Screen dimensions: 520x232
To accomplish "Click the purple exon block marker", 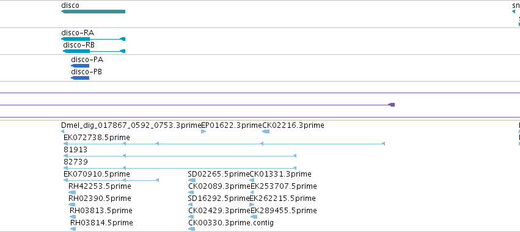I will point(392,105).
